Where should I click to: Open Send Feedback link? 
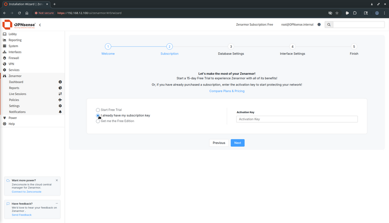pyautogui.click(x=21, y=215)
